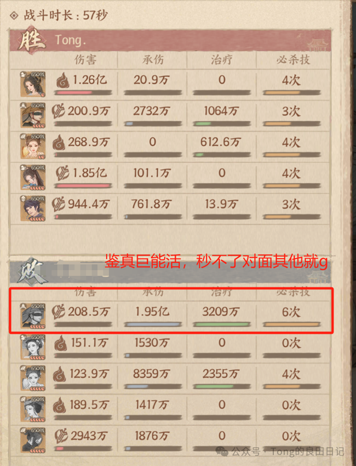This screenshot has height=466, width=356.
Task: Click the flame icon beside 151.1万 damage
Action: (60, 343)
